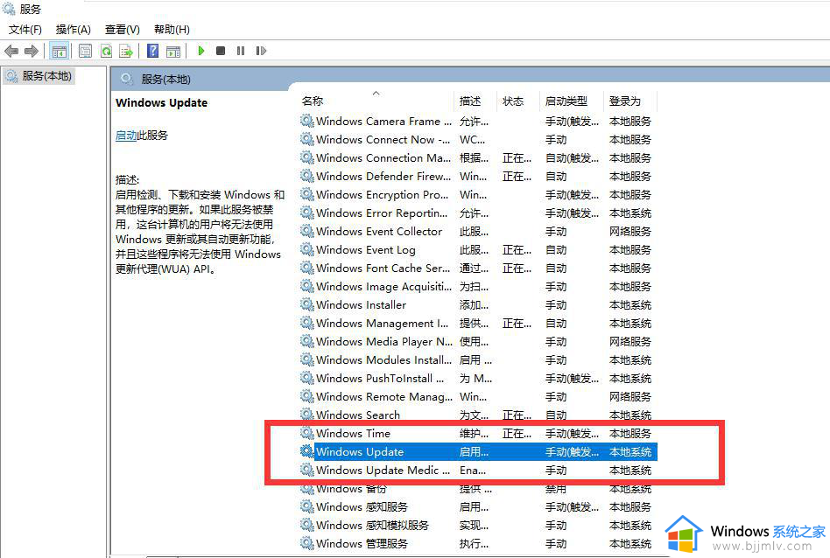Stop the service with the square icon

coord(221,51)
